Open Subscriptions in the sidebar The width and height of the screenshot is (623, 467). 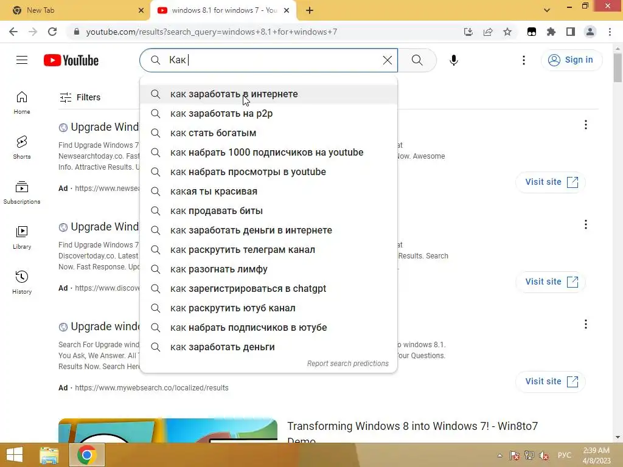[22, 193]
